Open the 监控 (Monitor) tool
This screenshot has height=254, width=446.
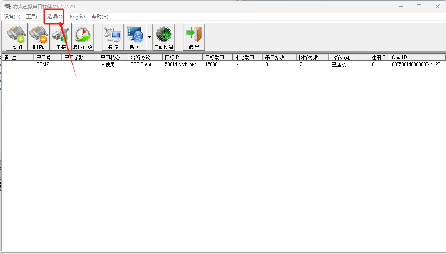113,37
